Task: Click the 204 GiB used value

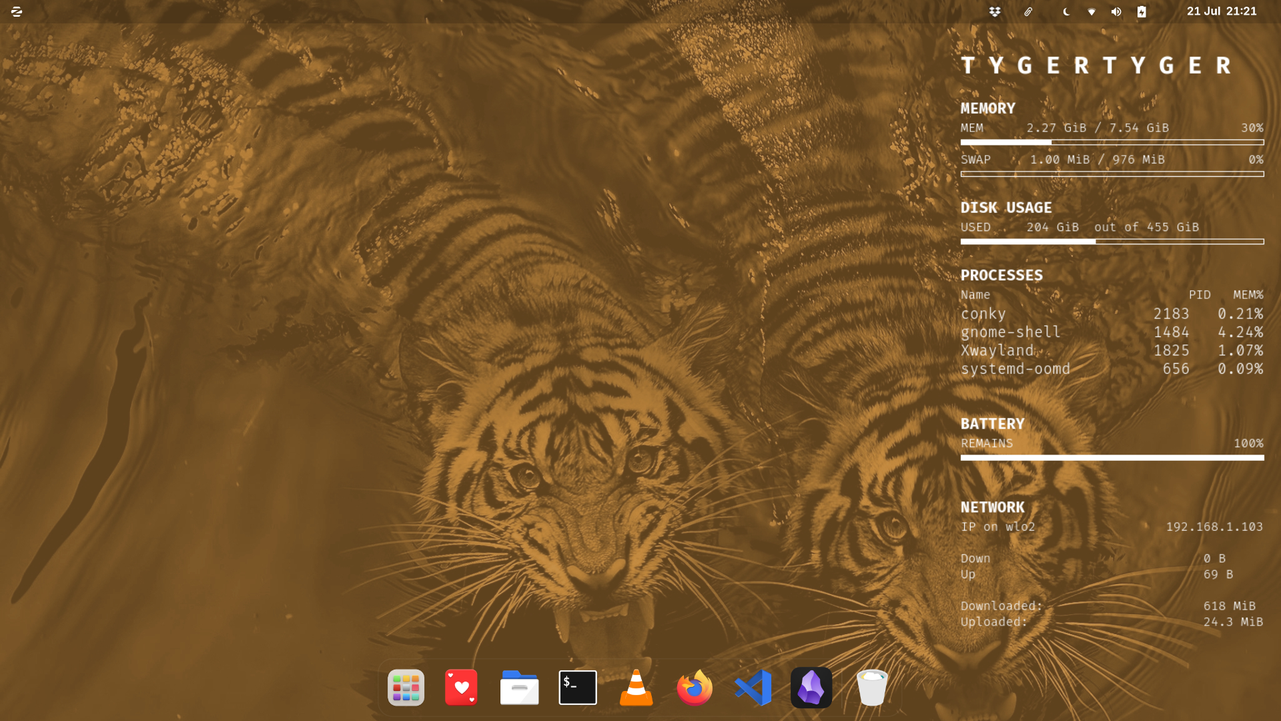Action: [1053, 228]
